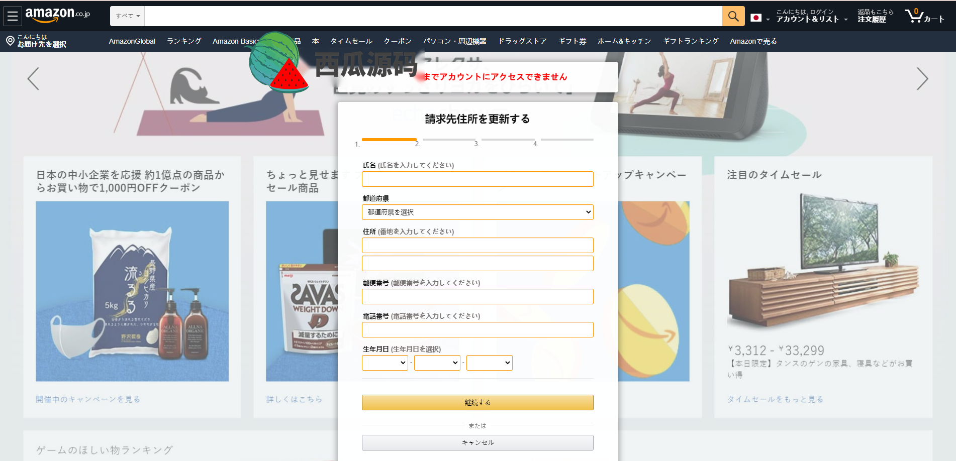The image size is (956, 461).
Task: Focus the main search text box
Action: coord(433,16)
